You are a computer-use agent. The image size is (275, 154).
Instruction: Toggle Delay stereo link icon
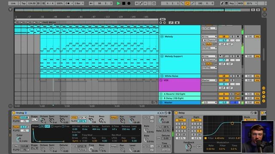(189, 129)
